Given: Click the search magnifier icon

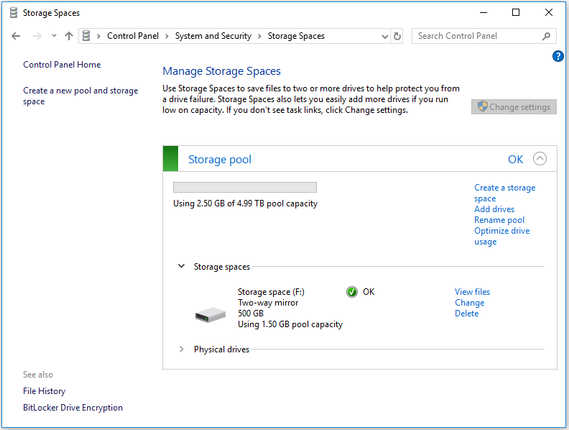Looking at the screenshot, I should tap(546, 36).
